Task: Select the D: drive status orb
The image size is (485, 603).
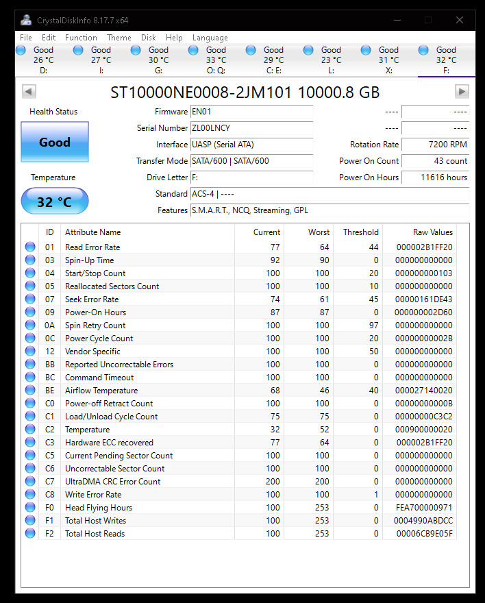Action: click(21, 50)
